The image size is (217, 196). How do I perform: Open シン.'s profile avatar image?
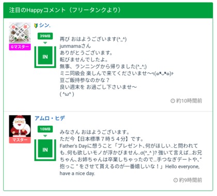coord(20,33)
